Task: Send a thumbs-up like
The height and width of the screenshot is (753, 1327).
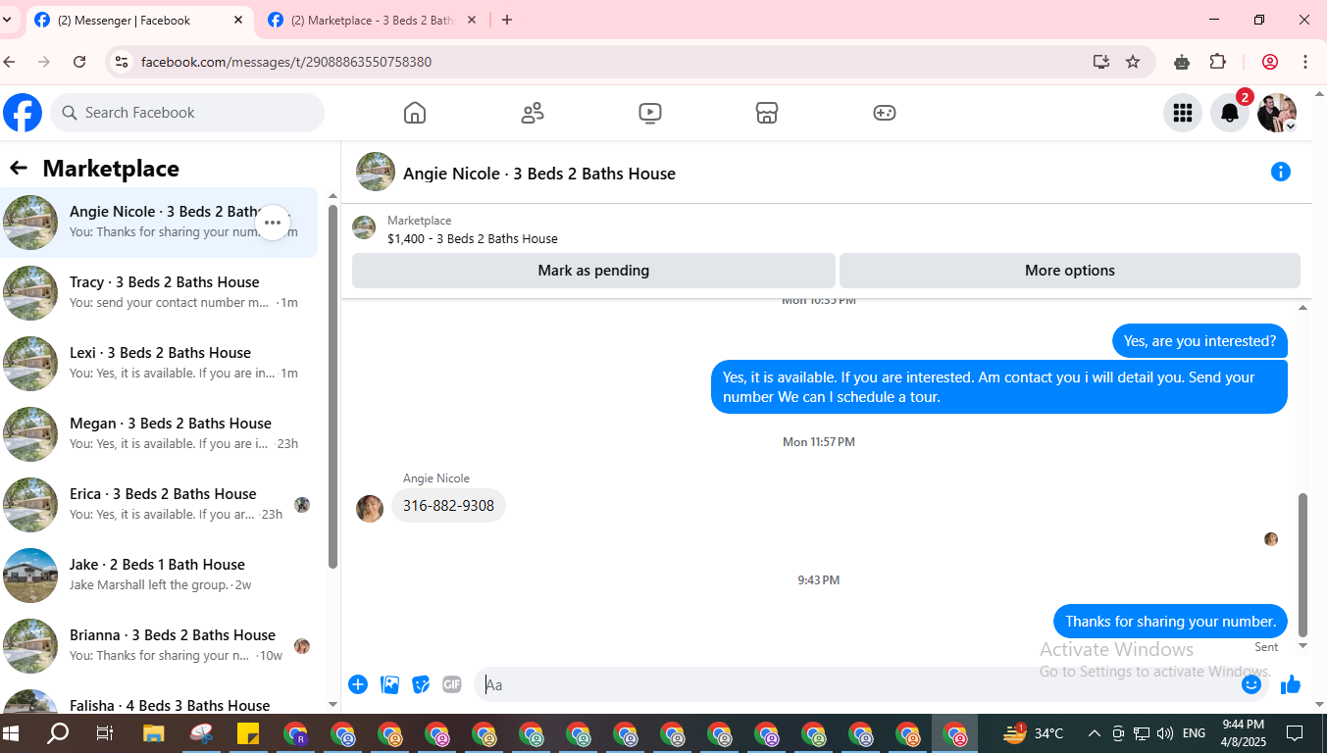Action: pyautogui.click(x=1291, y=684)
